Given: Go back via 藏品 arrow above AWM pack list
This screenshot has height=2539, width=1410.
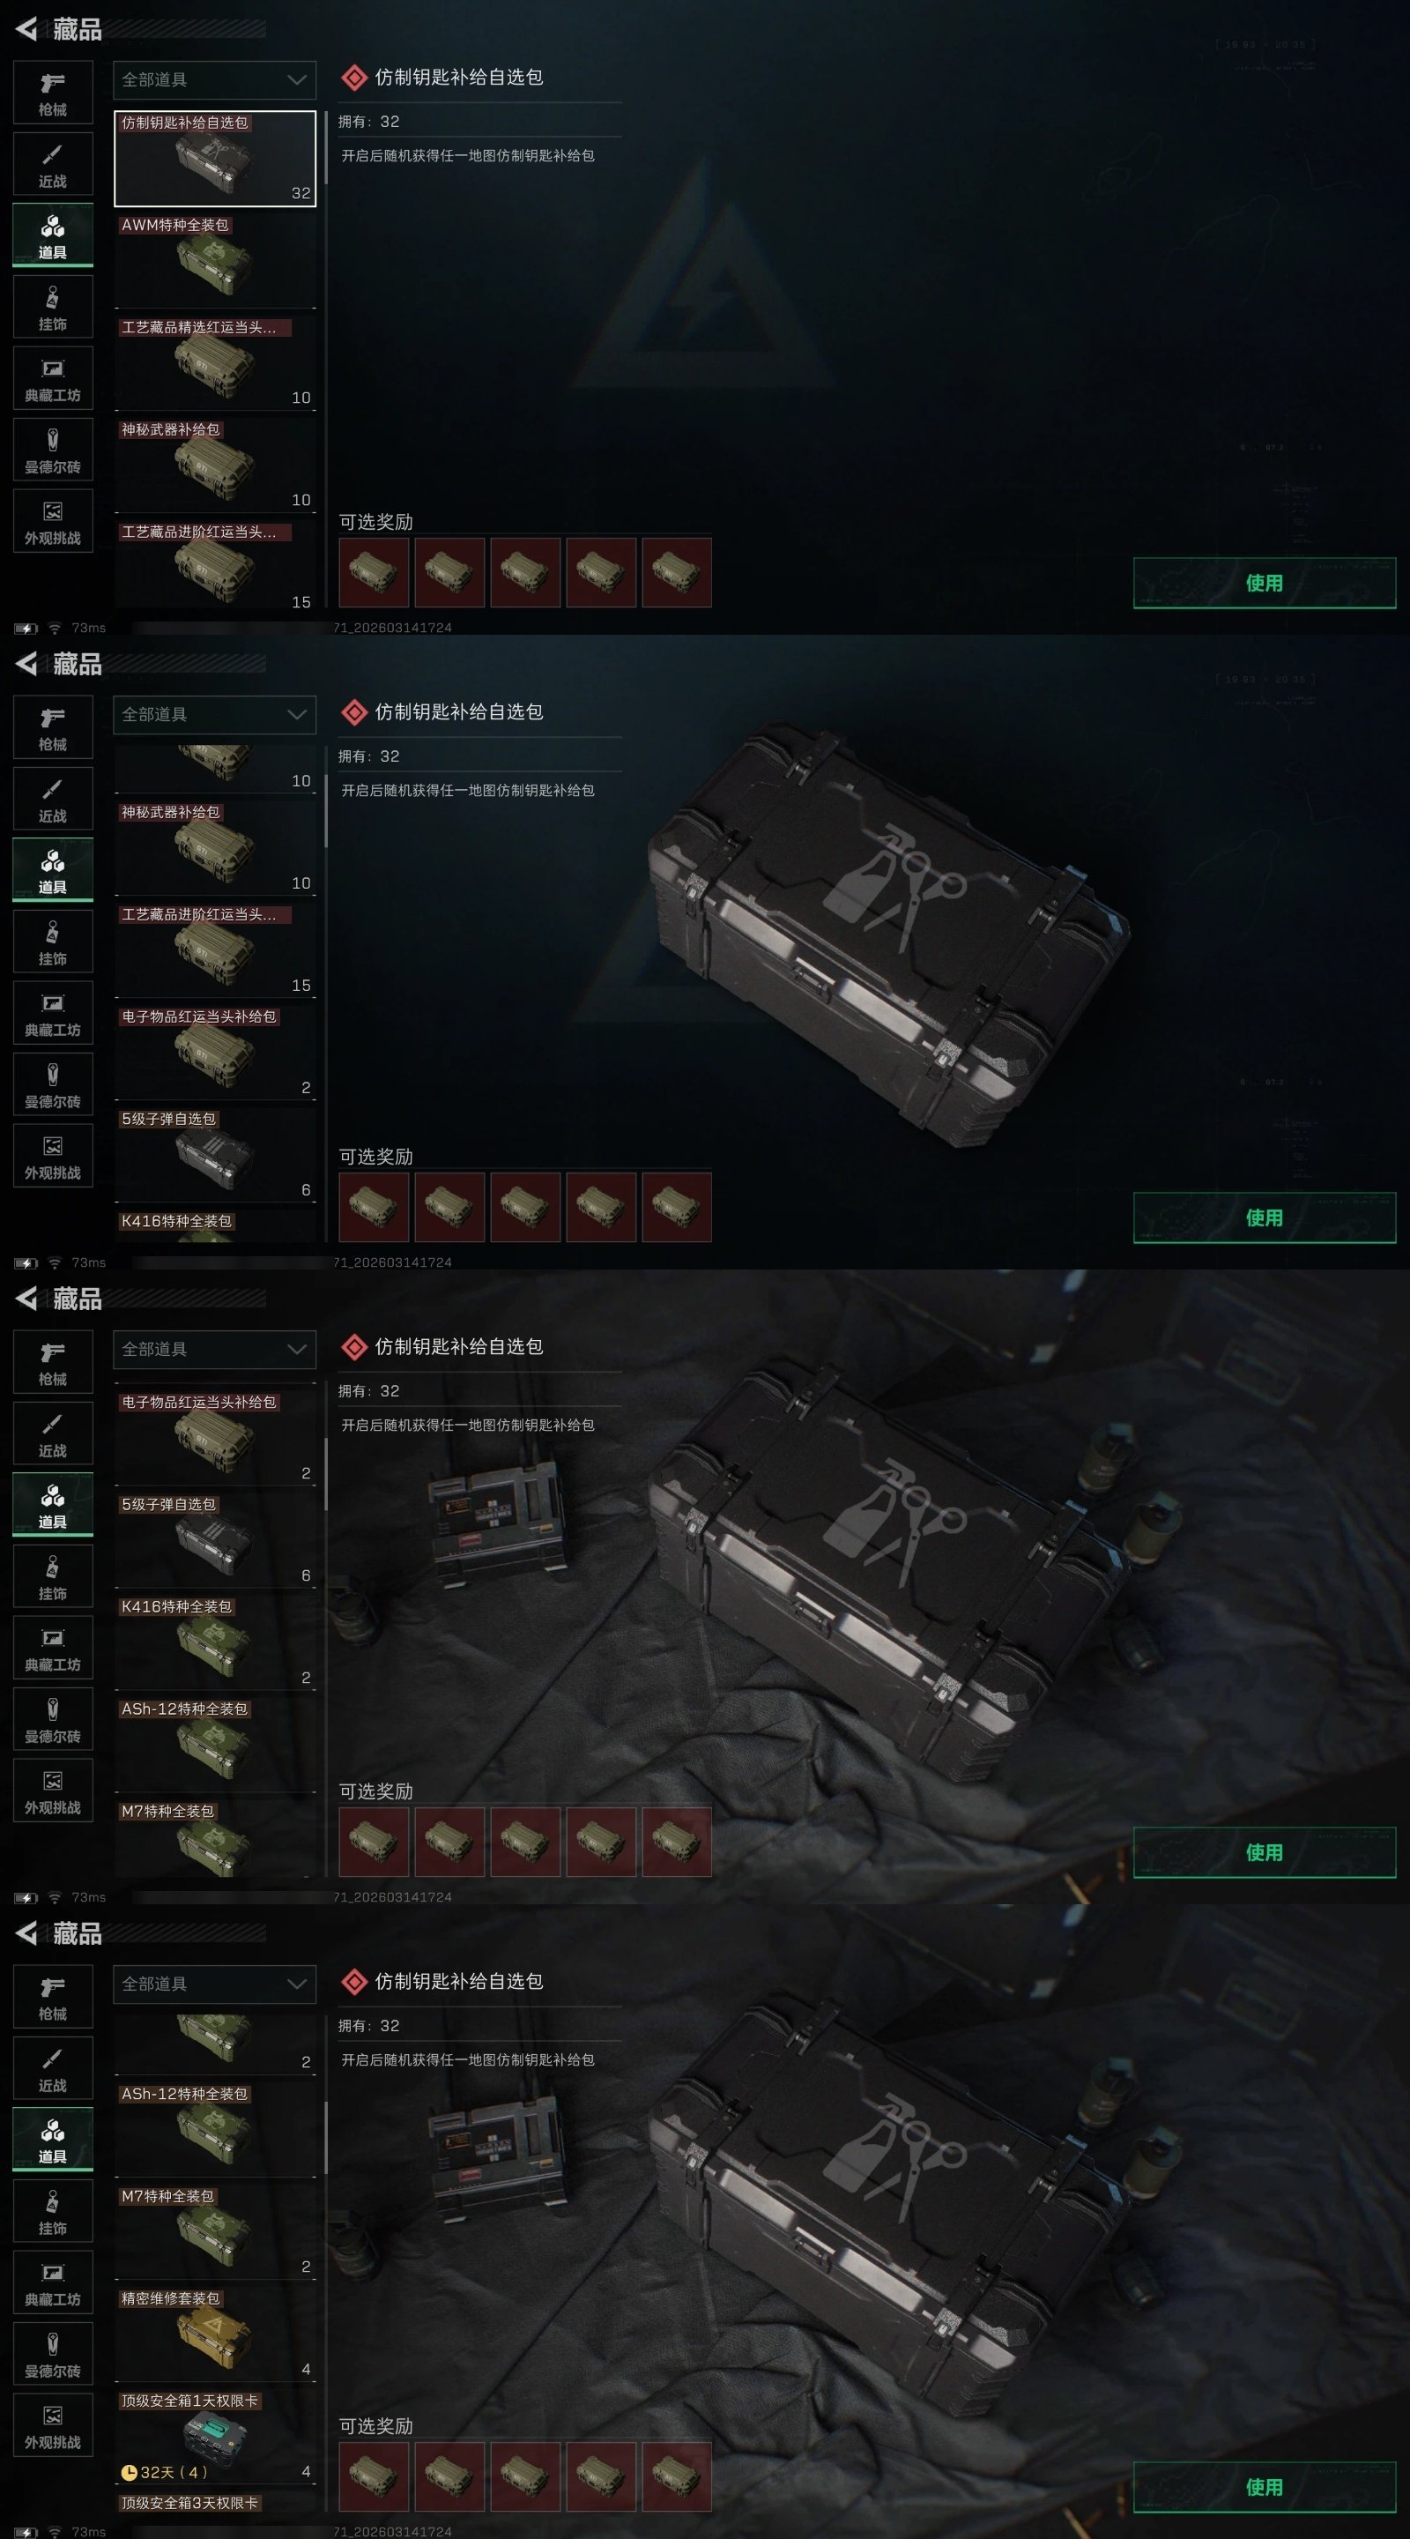Looking at the screenshot, I should click(59, 30).
